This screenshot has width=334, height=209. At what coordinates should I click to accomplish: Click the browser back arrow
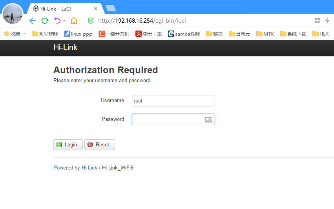point(33,21)
